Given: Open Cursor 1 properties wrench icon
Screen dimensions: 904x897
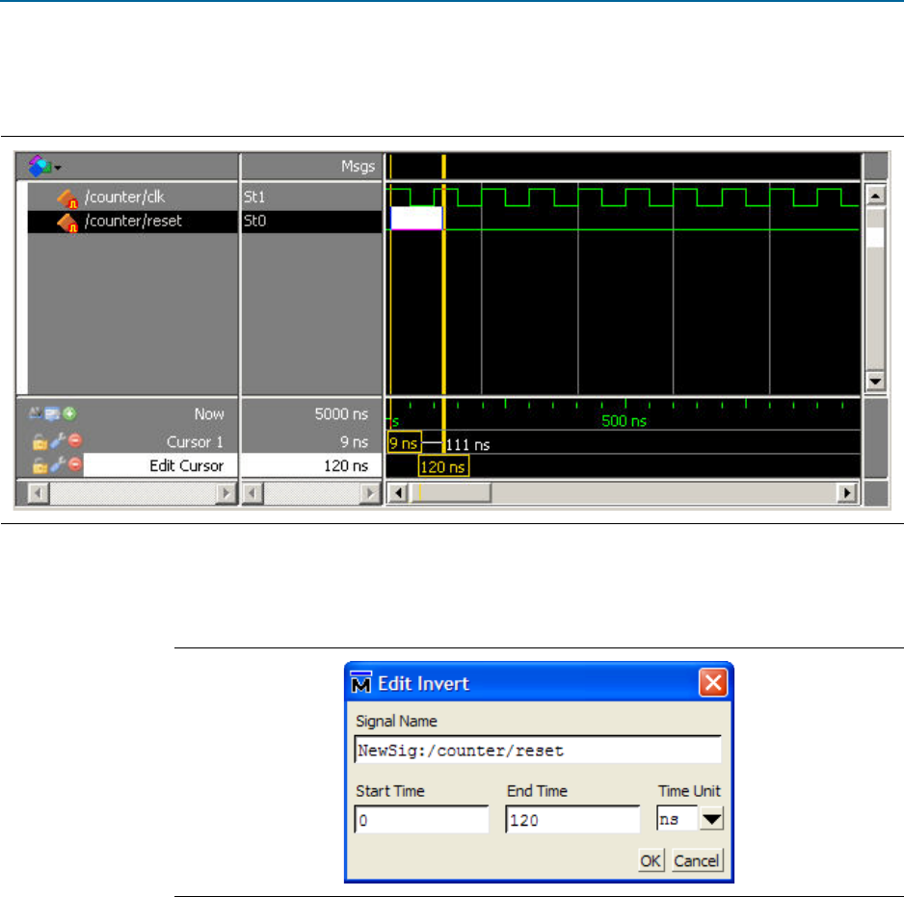Looking at the screenshot, I should (x=58, y=441).
